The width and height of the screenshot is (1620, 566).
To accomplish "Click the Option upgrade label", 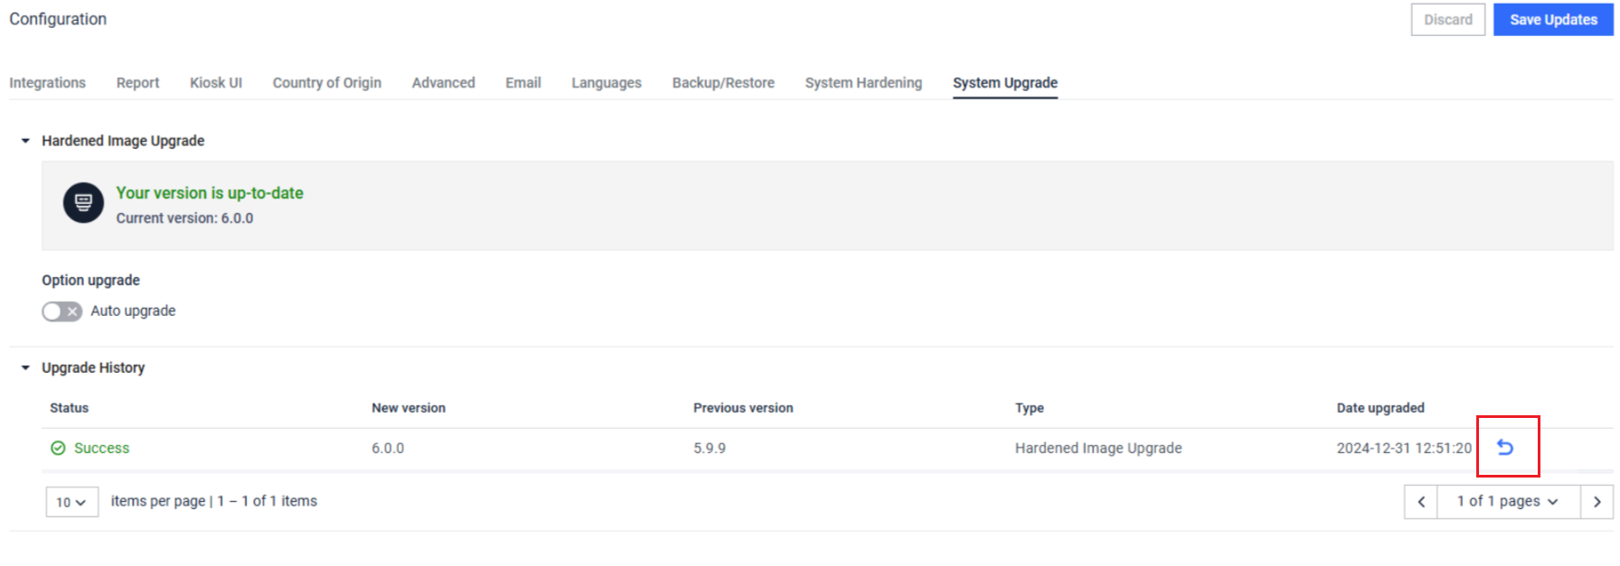I will tap(90, 280).
